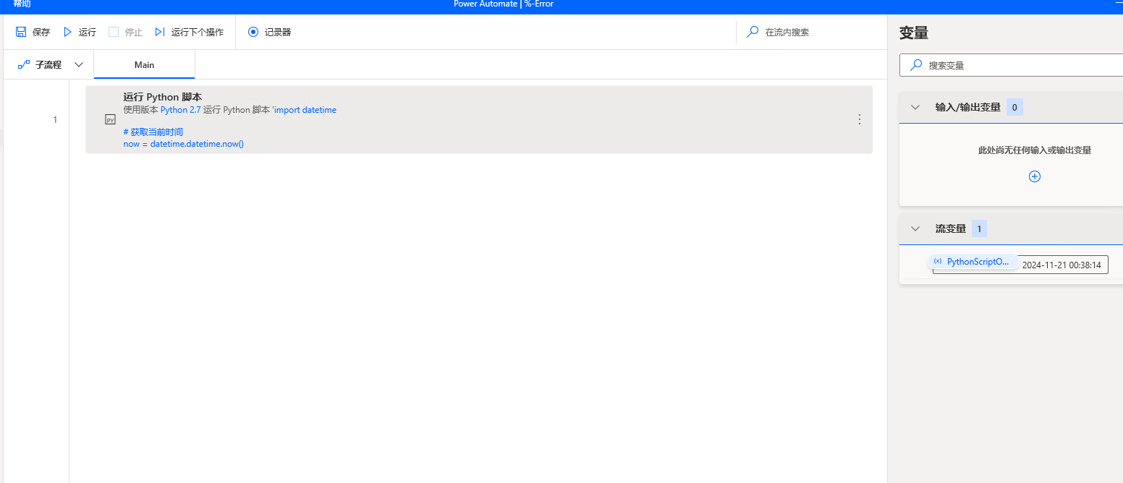Click the value 2024-11-21 00:38:14
The image size is (1123, 483).
pos(1061,265)
